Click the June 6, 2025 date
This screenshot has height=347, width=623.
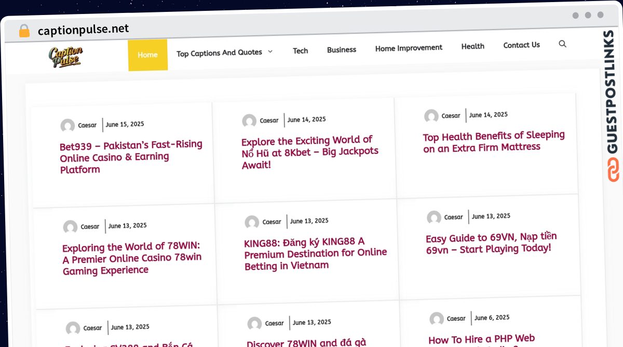coord(492,317)
